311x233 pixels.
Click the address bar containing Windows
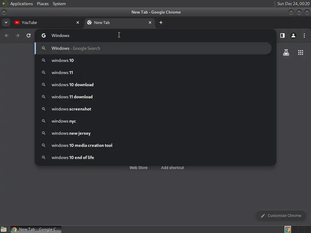point(155,35)
